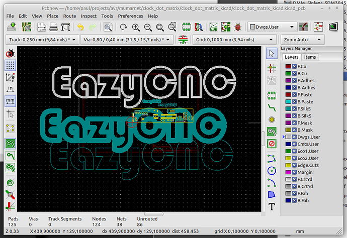Open the File menu
347x238 pixels.
pyautogui.click(x=10, y=16)
